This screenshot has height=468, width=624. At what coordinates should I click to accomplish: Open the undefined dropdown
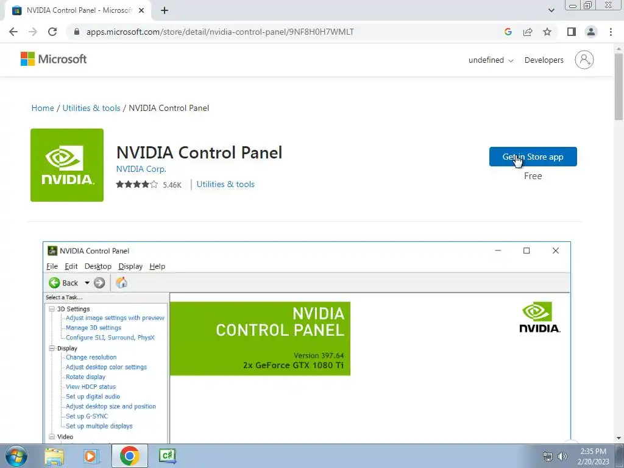[x=491, y=60]
